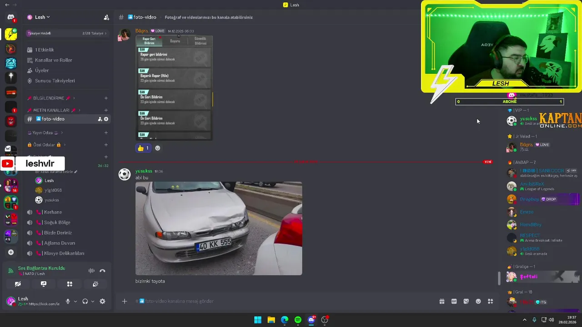Viewport: 582px width, 327px height.
Task: Select RESPECT member in list
Action: (543, 238)
